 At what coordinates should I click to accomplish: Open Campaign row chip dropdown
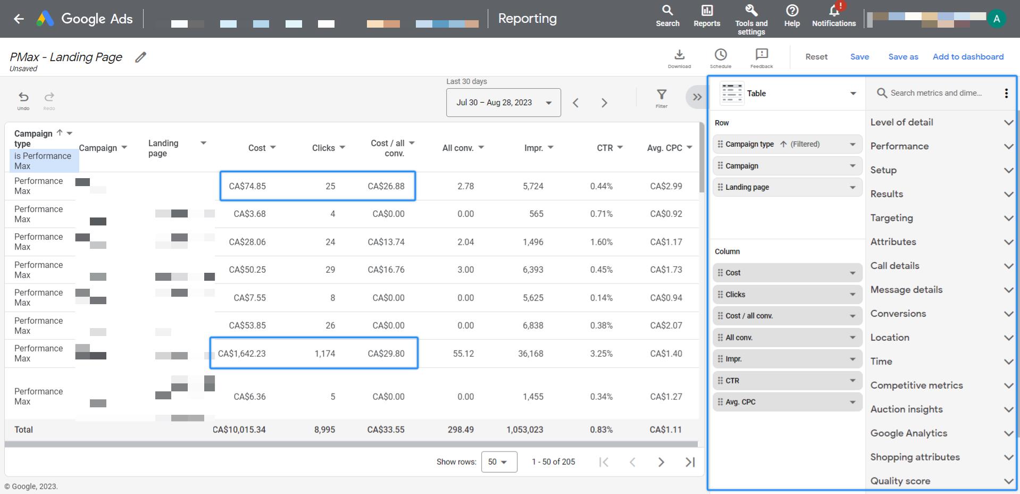(852, 166)
